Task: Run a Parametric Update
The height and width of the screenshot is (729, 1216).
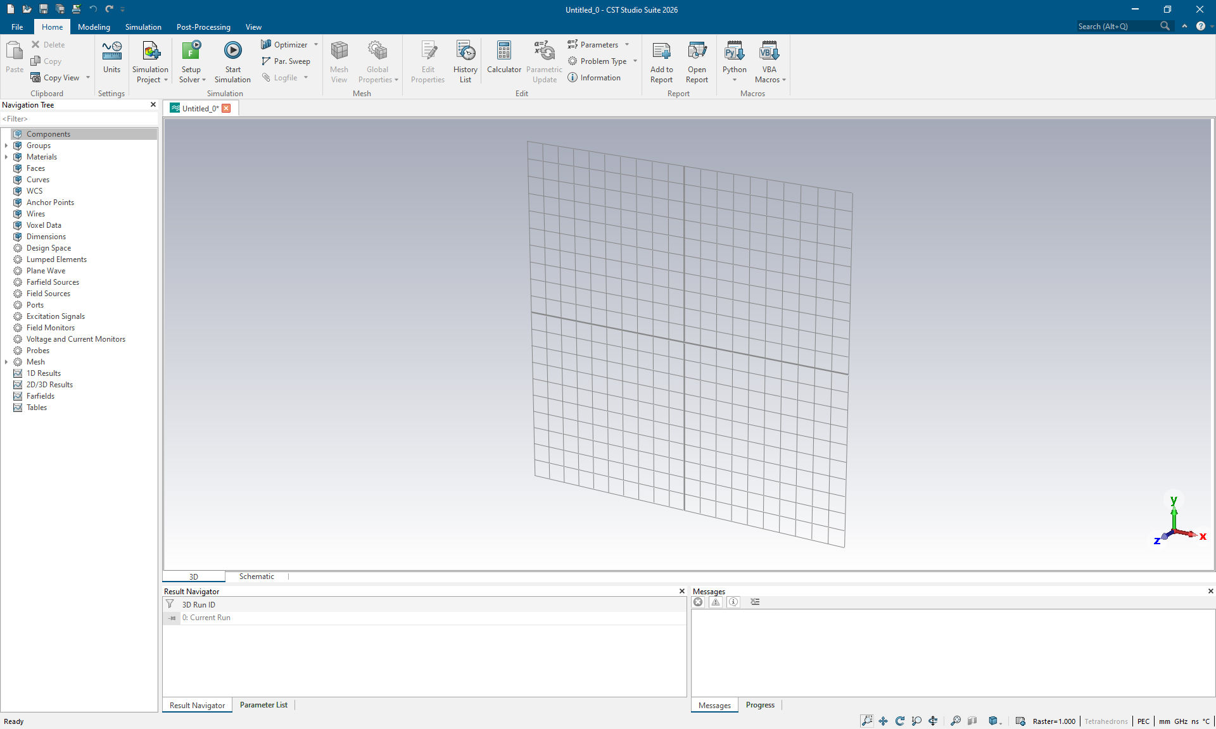Action: coord(543,60)
